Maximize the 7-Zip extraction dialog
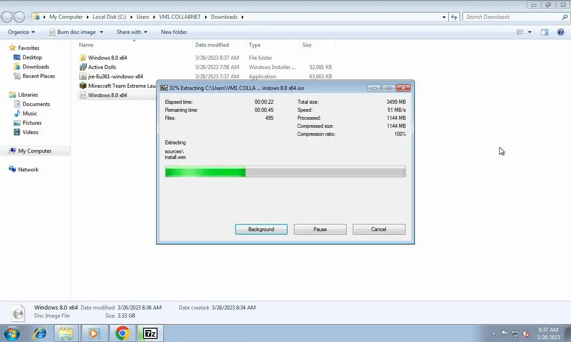The image size is (571, 342). click(x=389, y=88)
